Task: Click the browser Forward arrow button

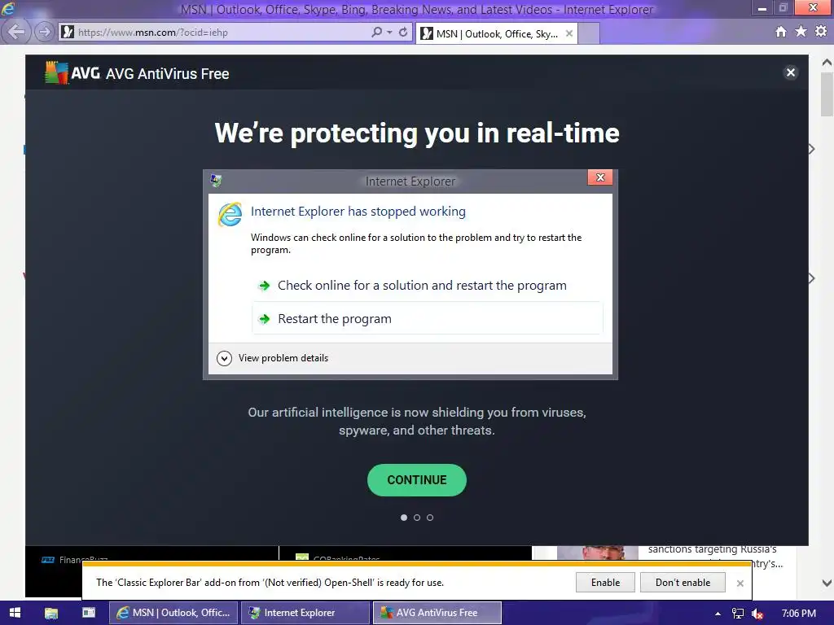Action: [45, 32]
